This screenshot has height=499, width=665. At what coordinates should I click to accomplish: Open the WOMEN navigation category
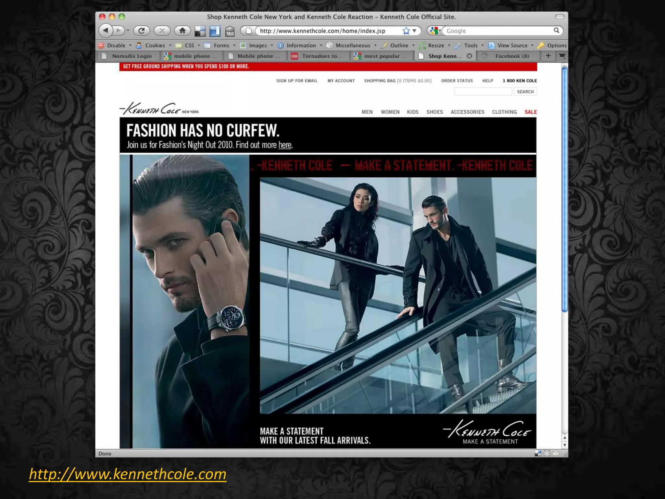(x=390, y=112)
